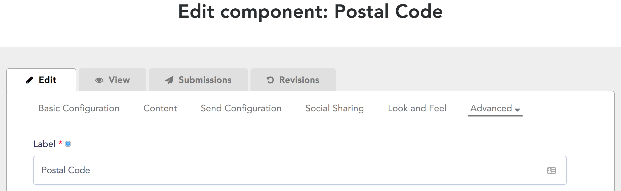
Task: Click the circular arrow icon on Revisions
Action: point(270,80)
